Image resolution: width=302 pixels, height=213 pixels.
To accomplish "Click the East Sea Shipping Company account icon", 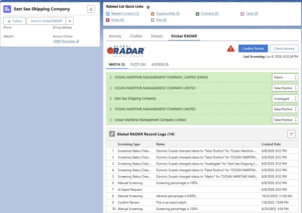I will pyautogui.click(x=7, y=9).
